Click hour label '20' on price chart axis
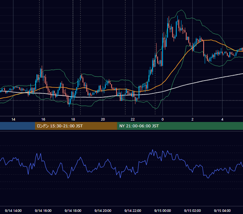 tap(103, 119)
